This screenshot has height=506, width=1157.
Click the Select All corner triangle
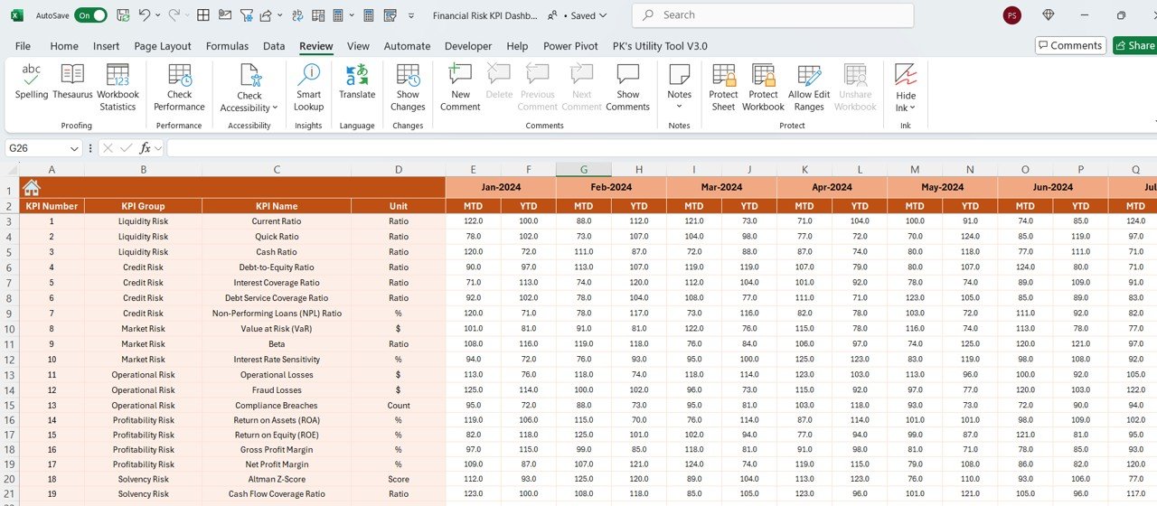click(11, 170)
